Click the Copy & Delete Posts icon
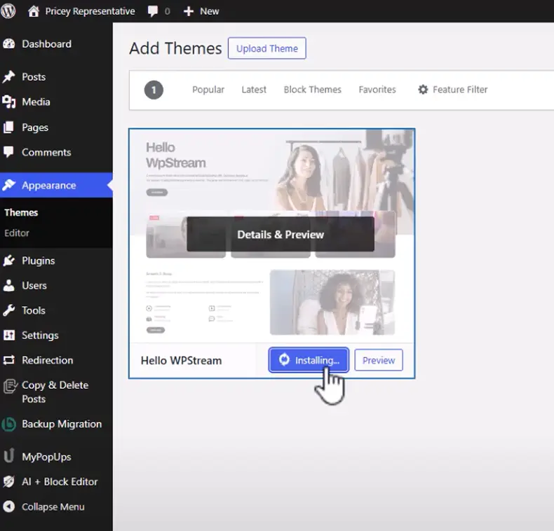The height and width of the screenshot is (531, 554). [x=10, y=386]
